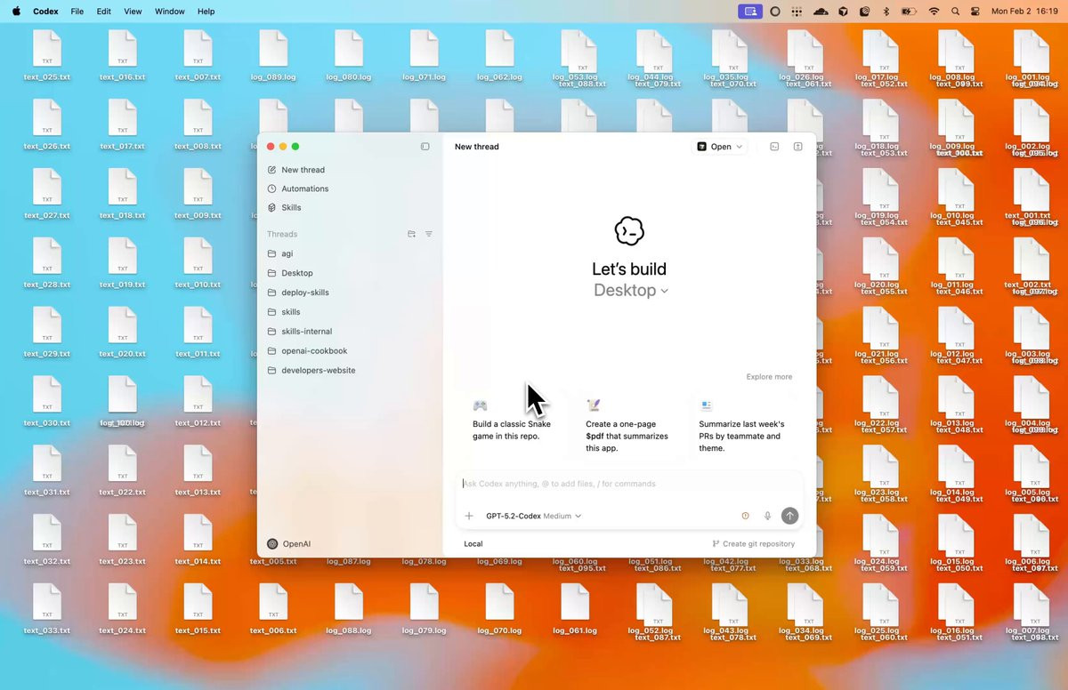Open the Edit menu

click(x=104, y=12)
